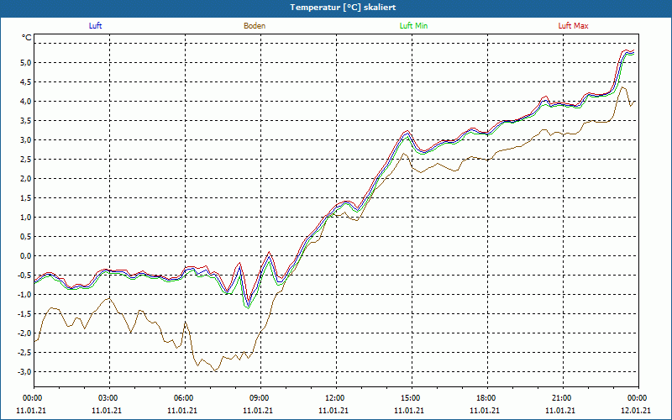
Task: Click the '3,5' y-axis value
Action: coord(26,121)
